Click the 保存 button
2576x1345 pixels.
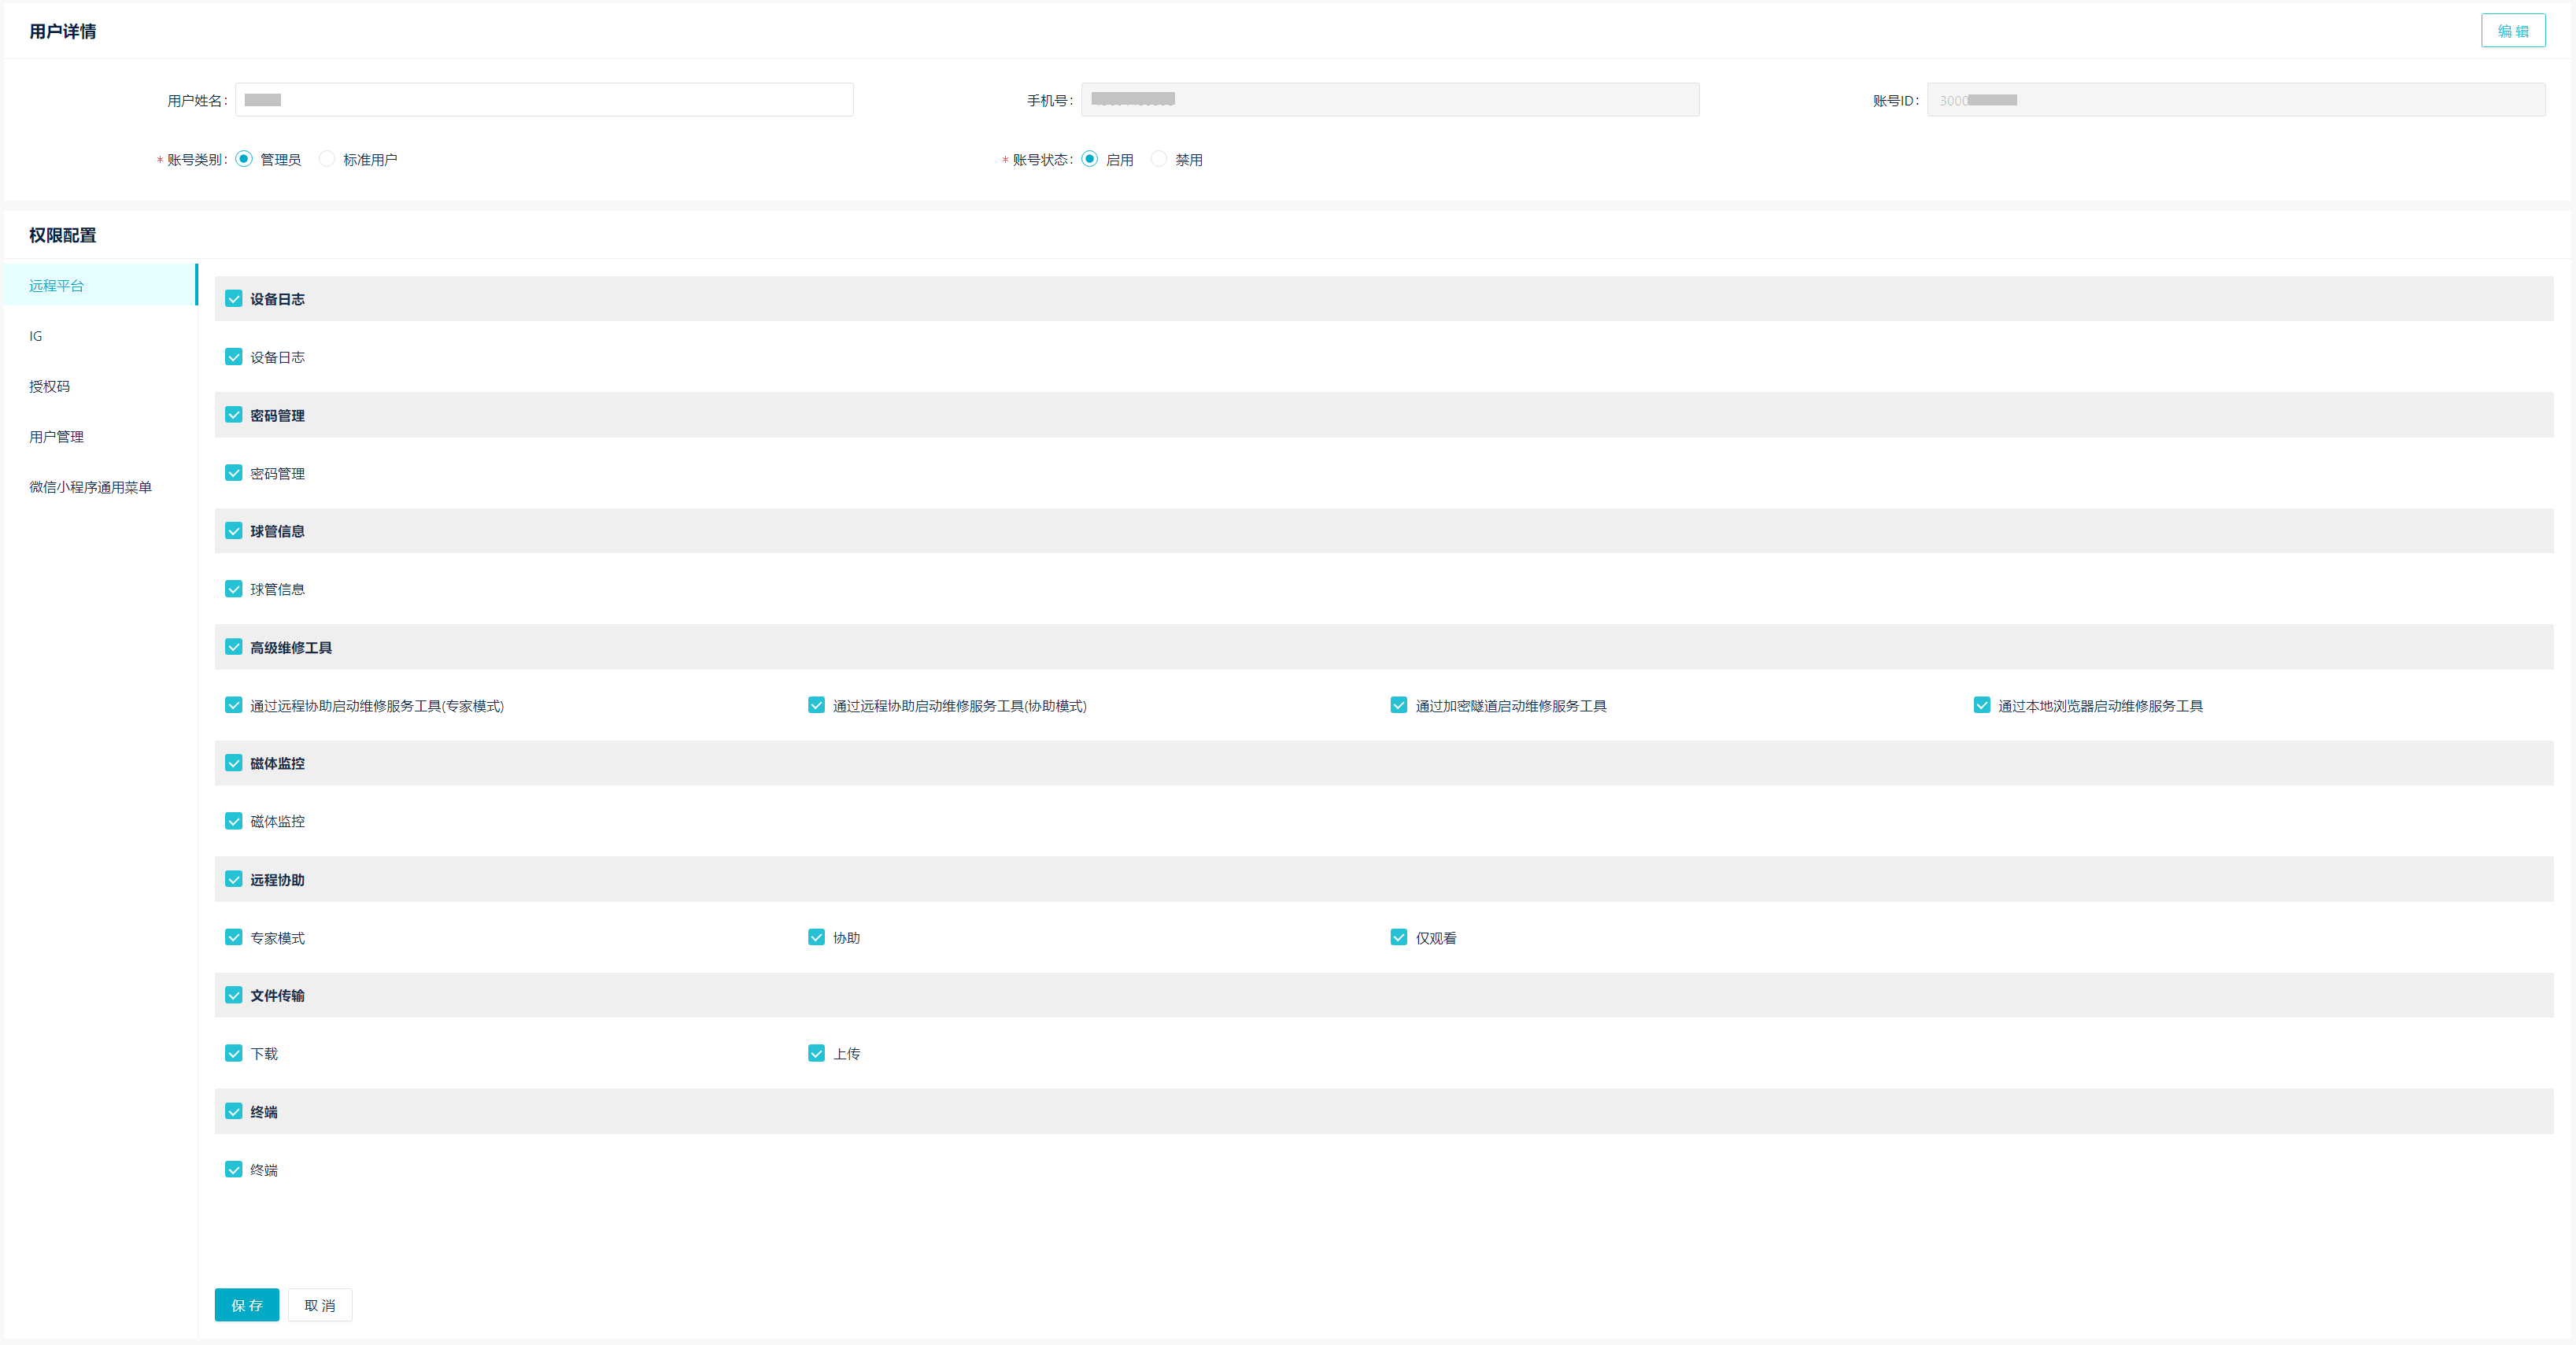[x=246, y=1304]
